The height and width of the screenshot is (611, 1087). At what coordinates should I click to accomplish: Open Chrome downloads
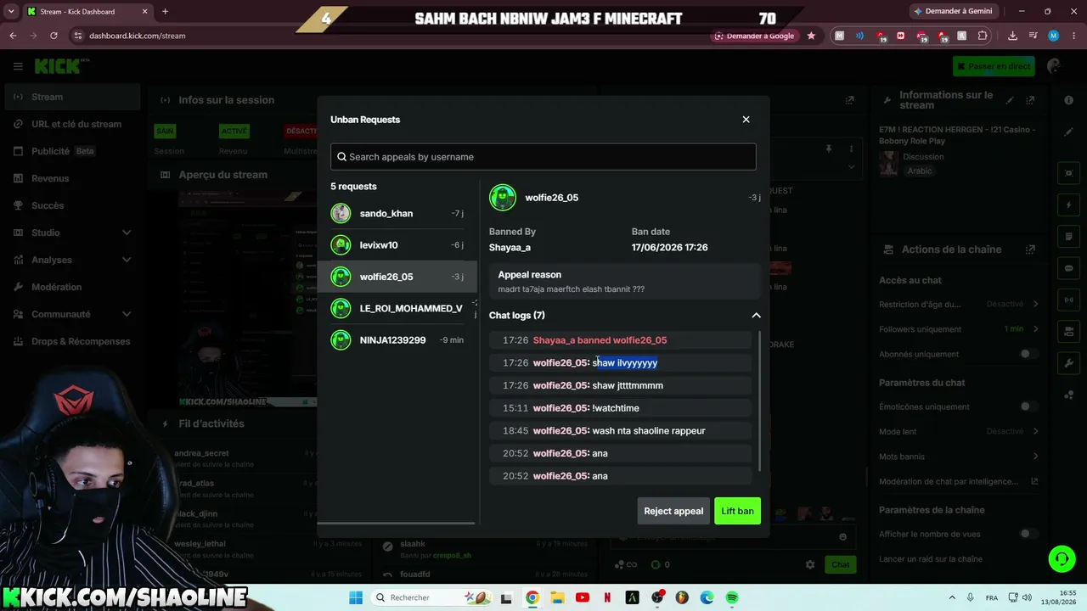pos(1012,36)
